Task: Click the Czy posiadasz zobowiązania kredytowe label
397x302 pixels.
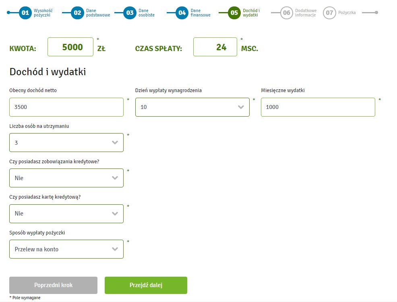Action: pos(54,161)
